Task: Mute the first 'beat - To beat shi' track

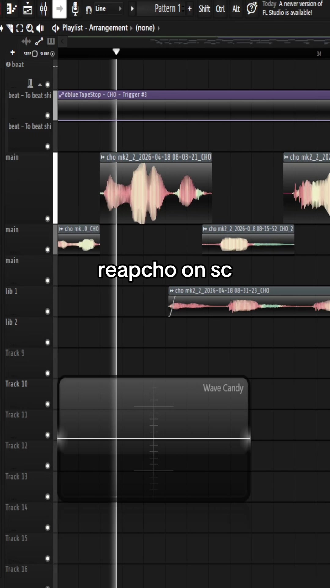Action: (48, 115)
